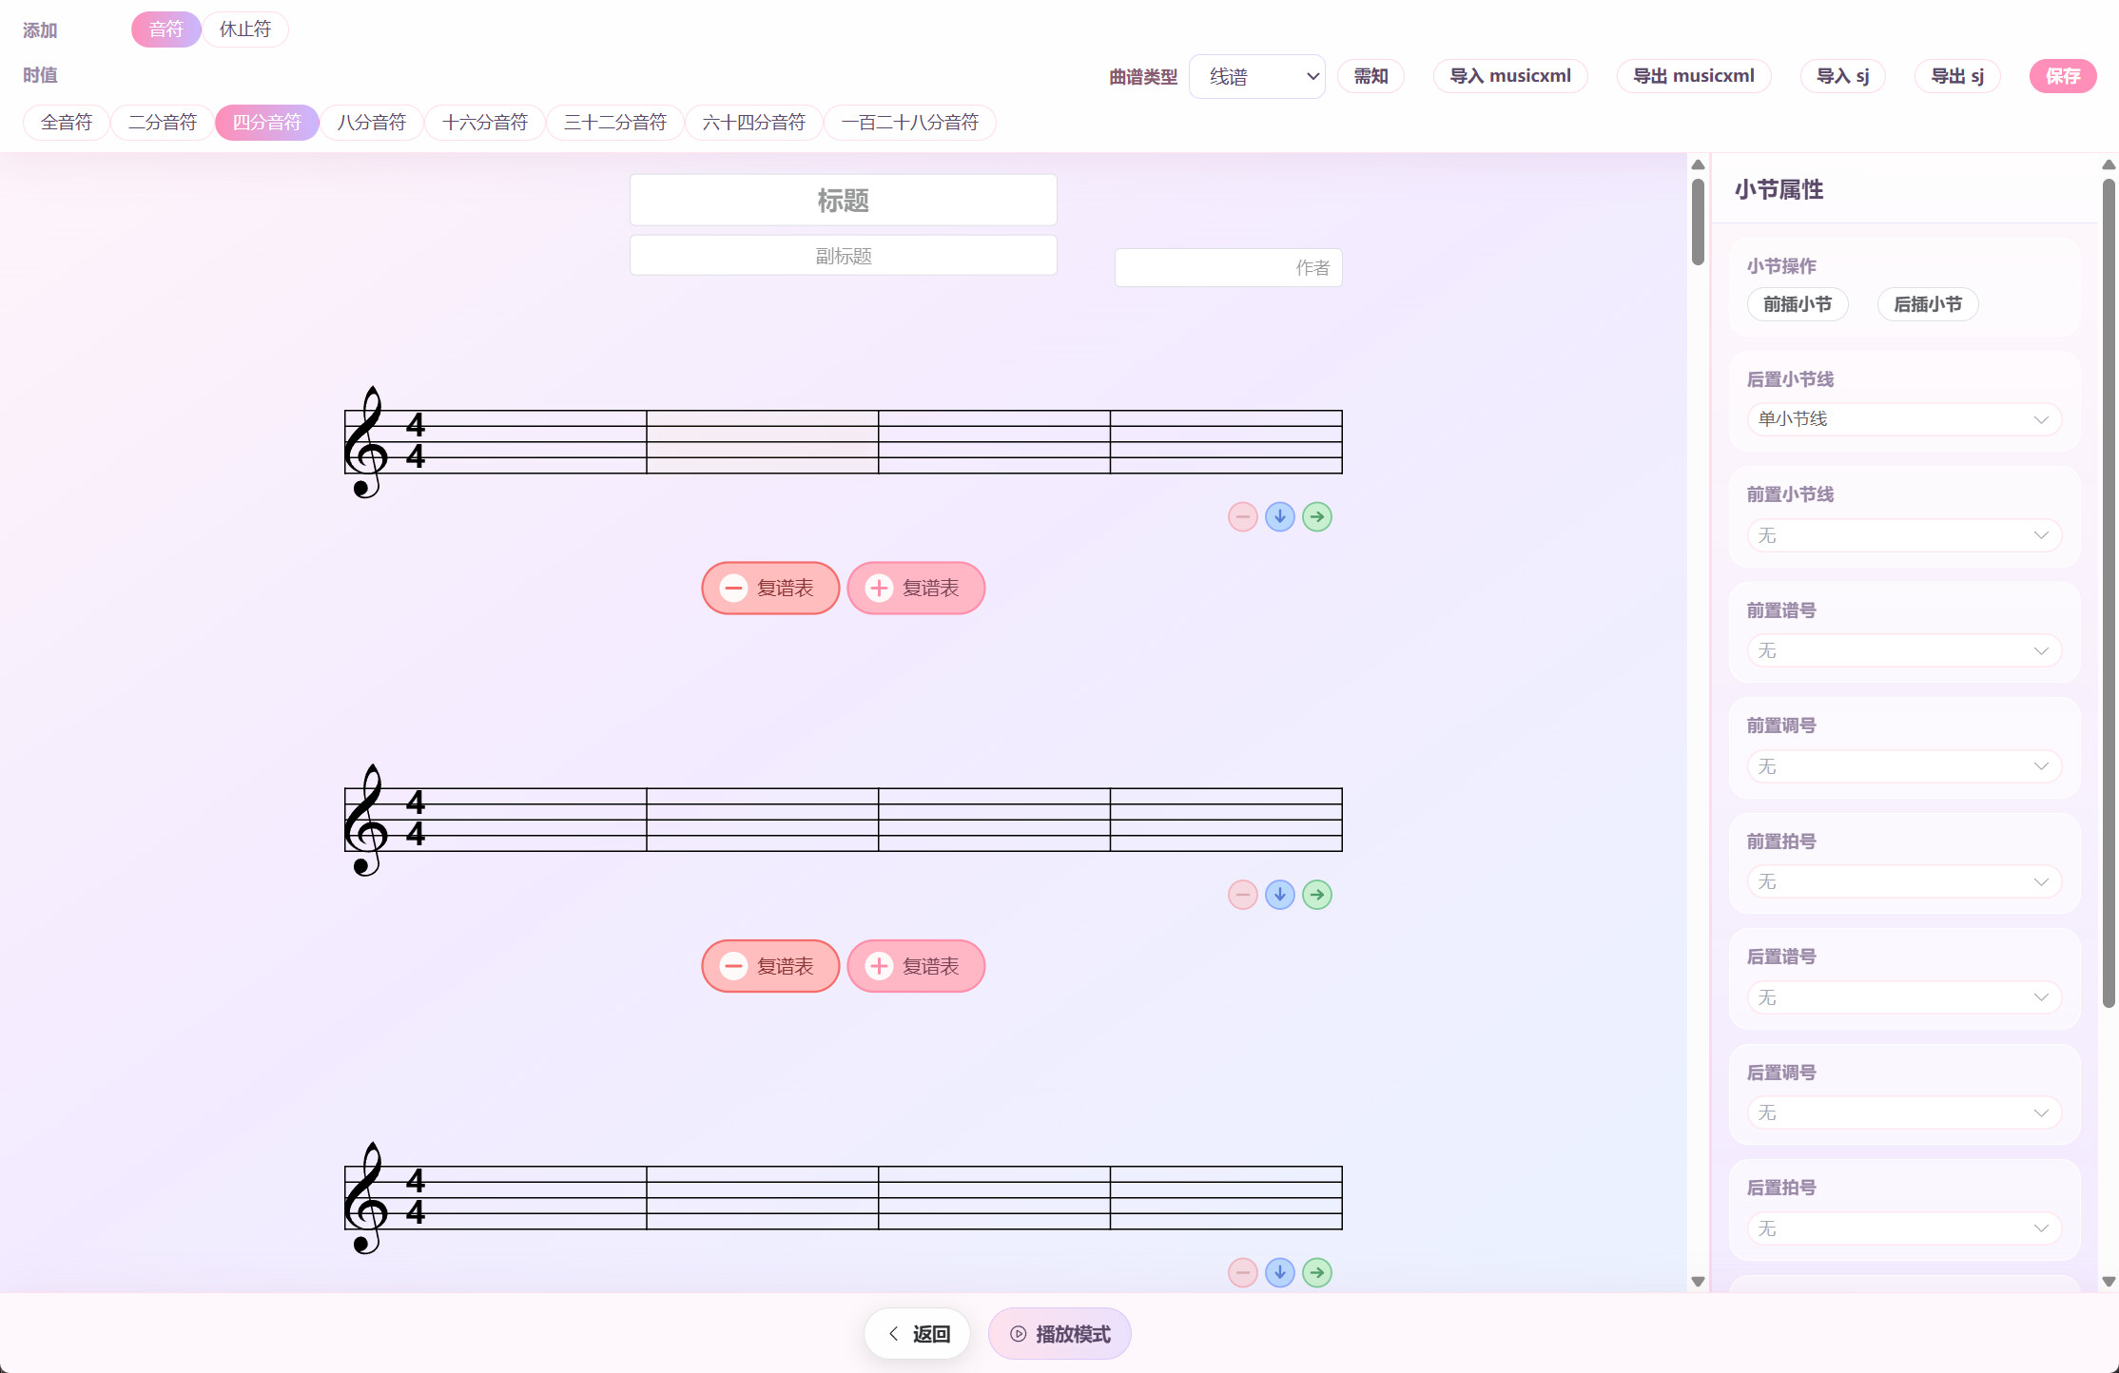This screenshot has width=2119, height=1373.
Task: Click the treble clef on third staff
Action: [x=366, y=1198]
